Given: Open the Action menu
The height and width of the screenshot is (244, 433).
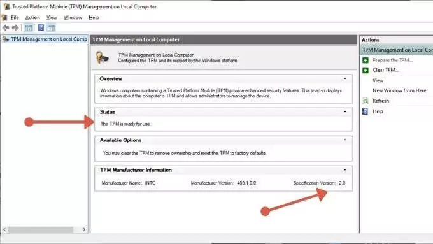Looking at the screenshot, I should [32, 18].
